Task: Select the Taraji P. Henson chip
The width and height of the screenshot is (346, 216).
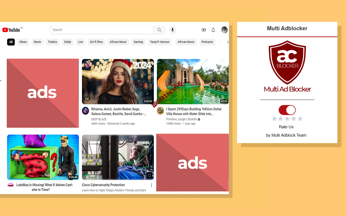Action: coord(160,42)
